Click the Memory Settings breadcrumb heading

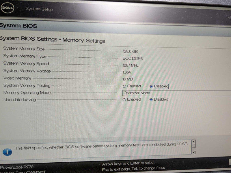tap(84, 40)
